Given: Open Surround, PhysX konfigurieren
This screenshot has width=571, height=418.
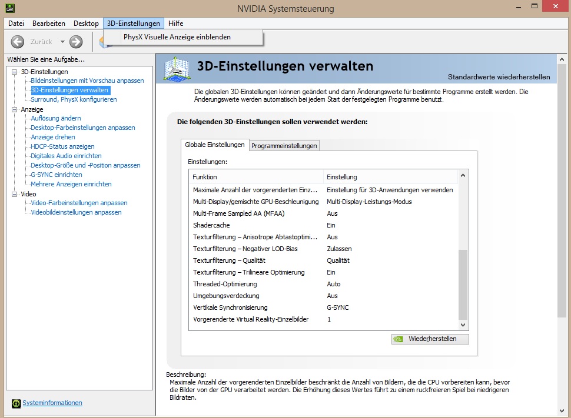Looking at the screenshot, I should 74,100.
